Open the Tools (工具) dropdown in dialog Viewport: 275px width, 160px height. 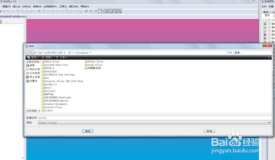click(x=61, y=57)
